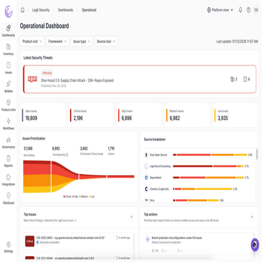Image resolution: width=262 pixels, height=262 pixels.
Task: Click the notifications bell icon
Action: 240,10
